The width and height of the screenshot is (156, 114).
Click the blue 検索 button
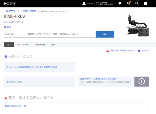tap(105, 34)
